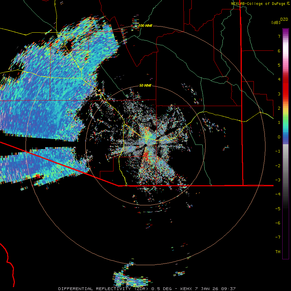Click the 7 value on the color scale
The image size is (291, 291).
(x=279, y=36)
